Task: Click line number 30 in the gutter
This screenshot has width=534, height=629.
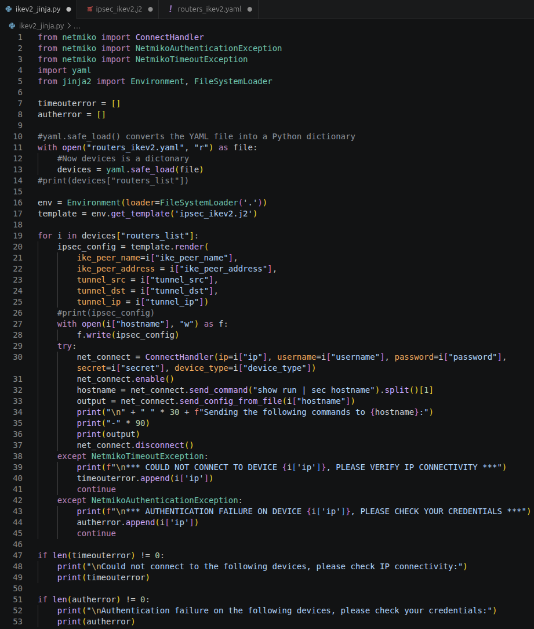Action: coord(17,357)
